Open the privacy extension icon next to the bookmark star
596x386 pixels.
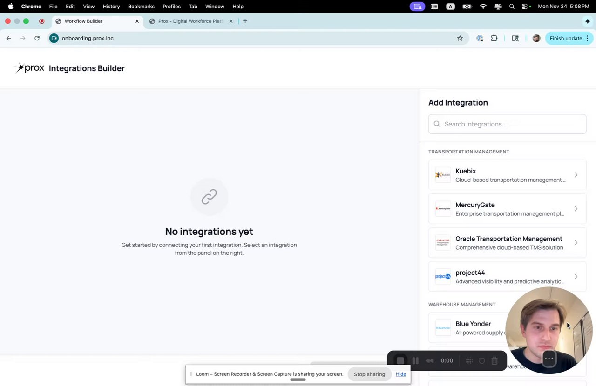pyautogui.click(x=480, y=38)
